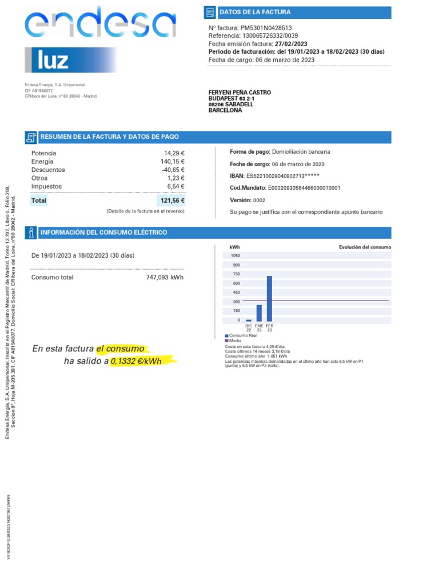Click '(Detalle de la factura en el reverso)' note
439x585 pixels.
pos(146,211)
